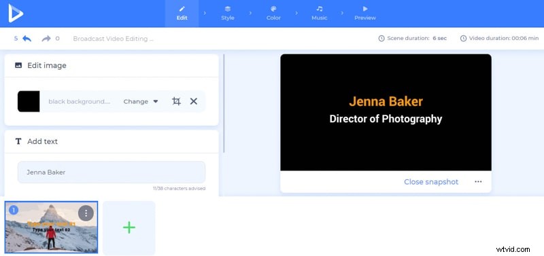Select the scene 1 thumbnail
The width and height of the screenshot is (544, 256).
tap(51, 227)
